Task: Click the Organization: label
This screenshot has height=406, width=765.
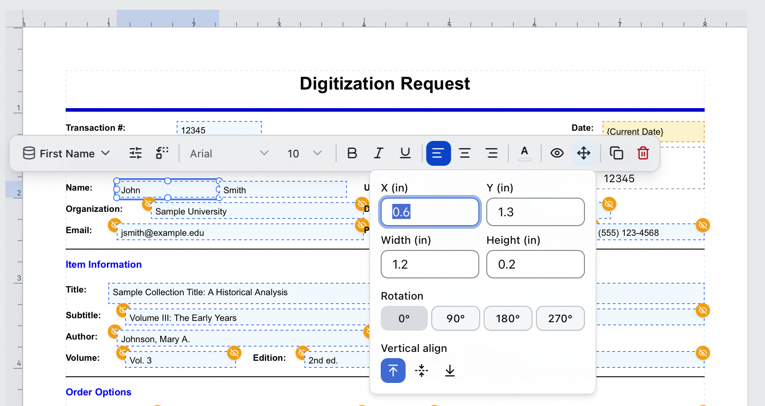Action: click(94, 209)
